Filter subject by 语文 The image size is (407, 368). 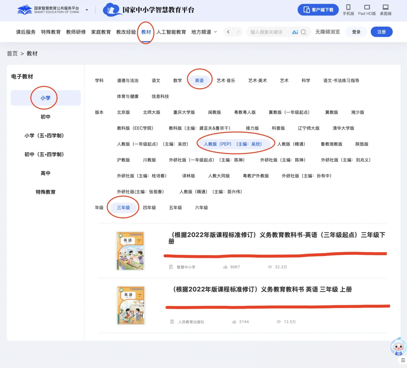(156, 80)
